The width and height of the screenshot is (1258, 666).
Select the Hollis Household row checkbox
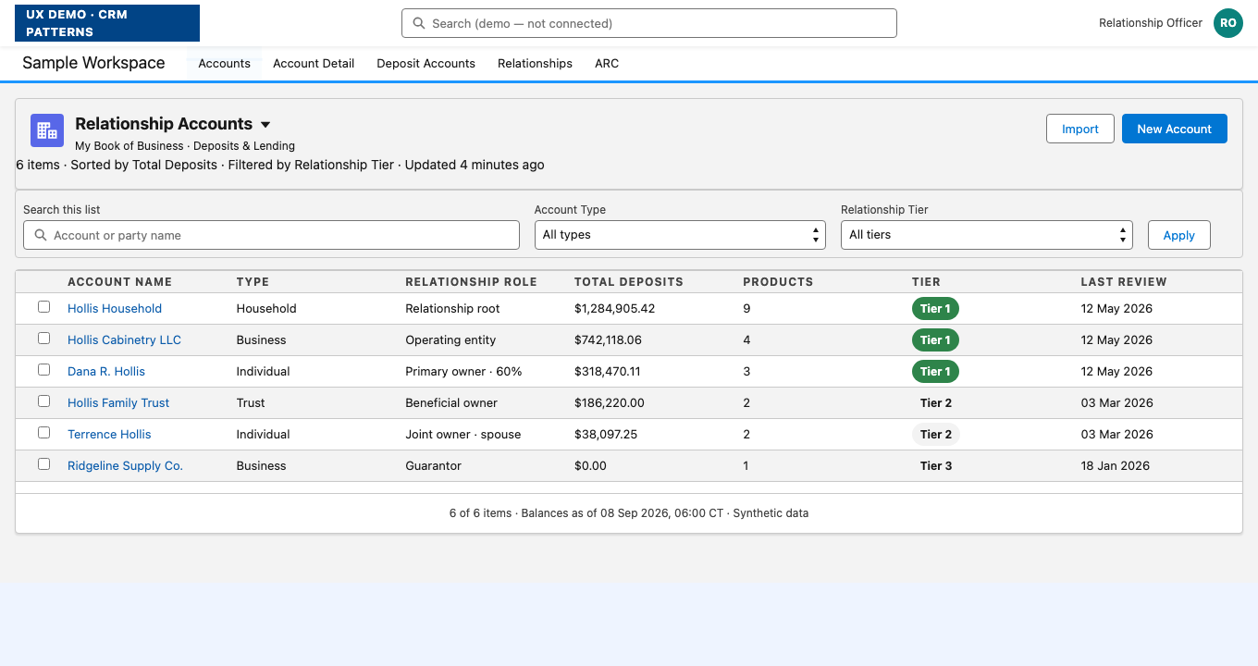43,307
